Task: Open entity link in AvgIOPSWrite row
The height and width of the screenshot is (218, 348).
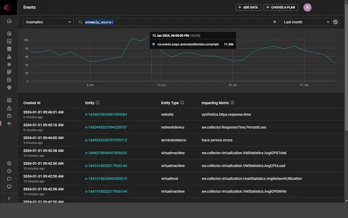Action: click(106, 192)
